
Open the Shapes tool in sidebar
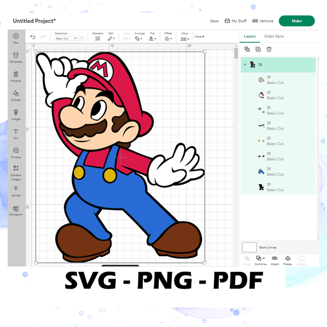[16, 93]
